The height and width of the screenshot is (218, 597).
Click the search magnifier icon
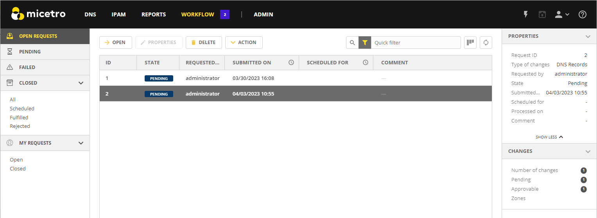352,43
